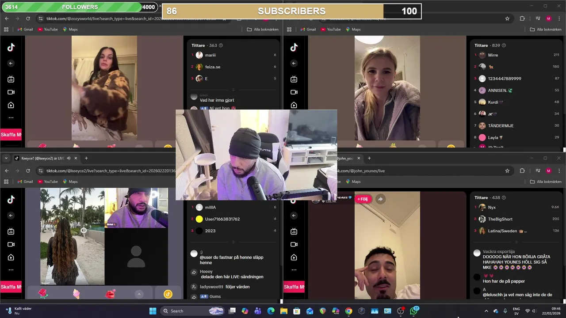
Task: Bookmark john_younes page with star
Action: coord(507,171)
